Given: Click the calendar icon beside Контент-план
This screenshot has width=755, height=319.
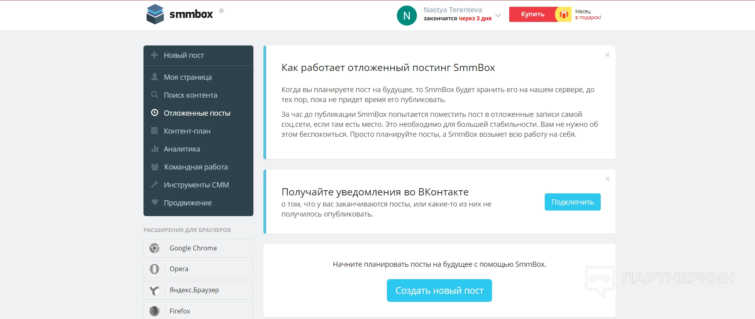Looking at the screenshot, I should (x=154, y=131).
